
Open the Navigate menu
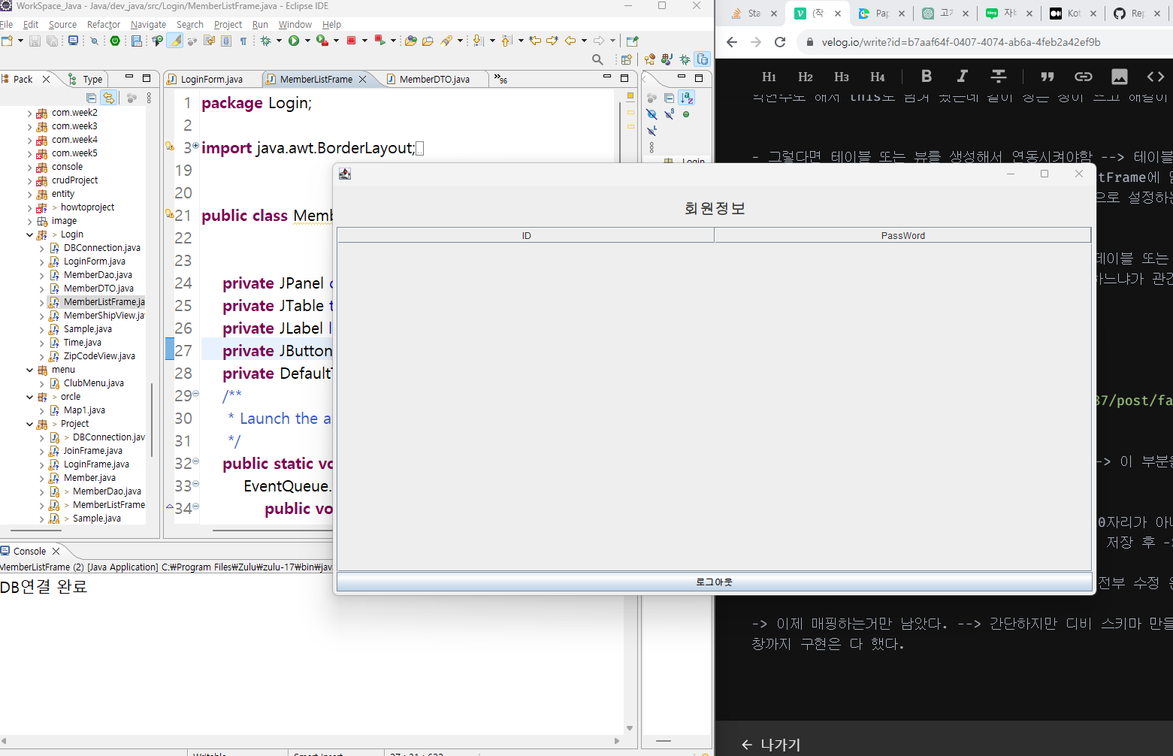[x=149, y=25]
